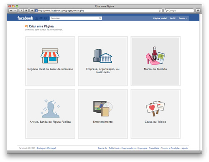Open the Privacidade footer link
This screenshot has height=162, width=209.
click(x=154, y=148)
